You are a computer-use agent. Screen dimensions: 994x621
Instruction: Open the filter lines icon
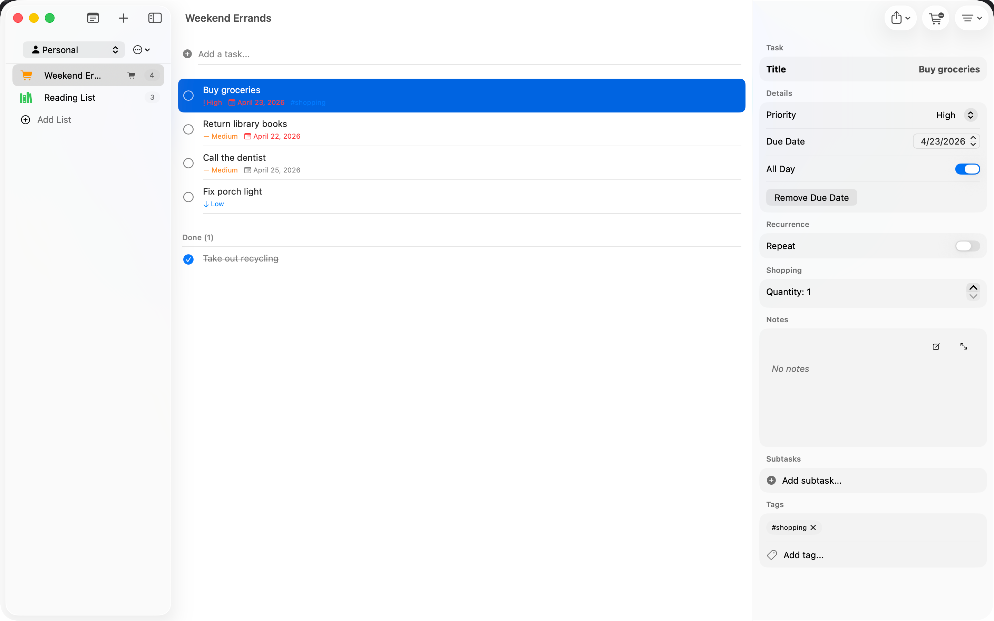[x=971, y=18]
